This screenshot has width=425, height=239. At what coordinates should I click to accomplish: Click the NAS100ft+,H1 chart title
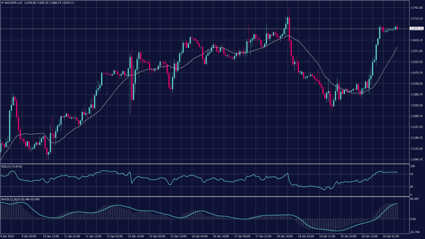point(14,2)
